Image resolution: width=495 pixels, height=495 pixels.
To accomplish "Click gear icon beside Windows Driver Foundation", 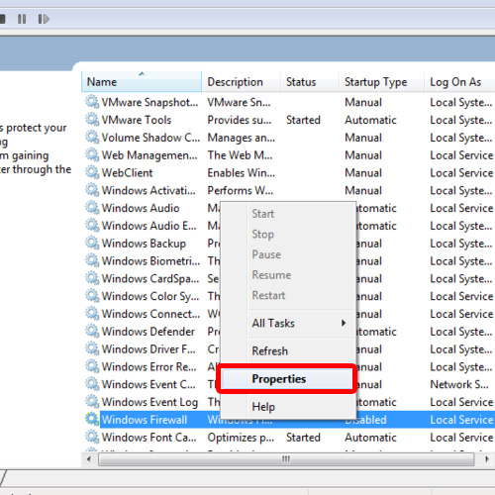I will click(x=92, y=348).
